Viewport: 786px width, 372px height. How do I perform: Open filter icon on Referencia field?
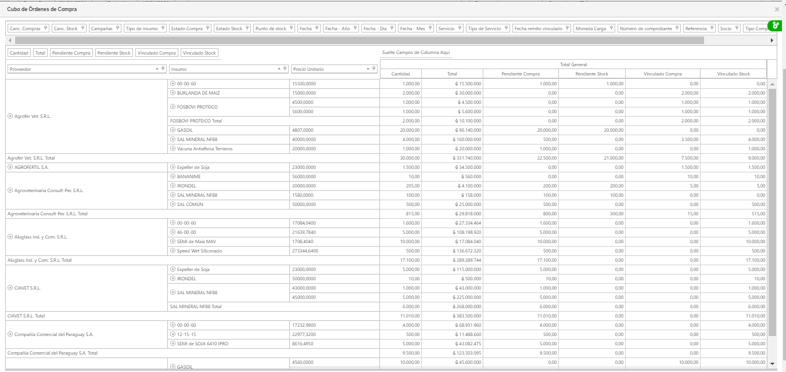tap(712, 28)
